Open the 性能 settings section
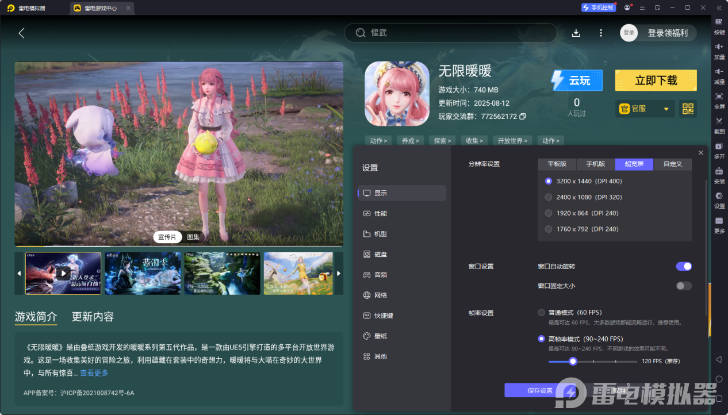Screen dimensions: 728x415 pyautogui.click(x=381, y=214)
